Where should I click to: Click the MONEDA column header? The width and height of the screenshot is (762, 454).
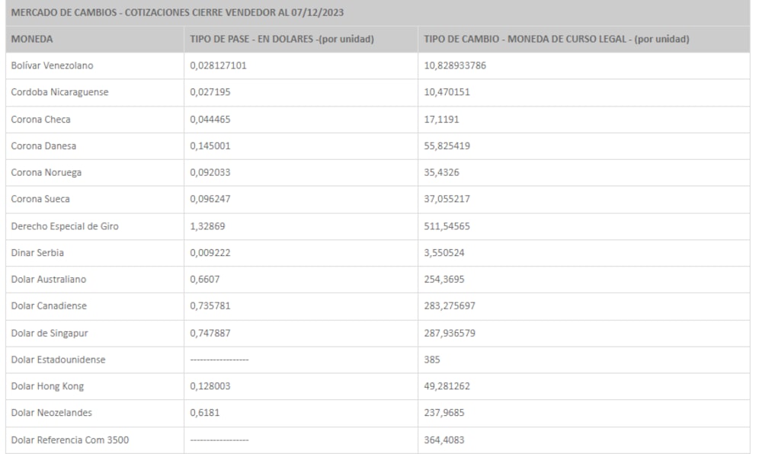[32, 39]
